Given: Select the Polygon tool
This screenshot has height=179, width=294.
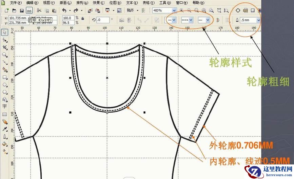Looking at the screenshot, I should tap(5, 92).
